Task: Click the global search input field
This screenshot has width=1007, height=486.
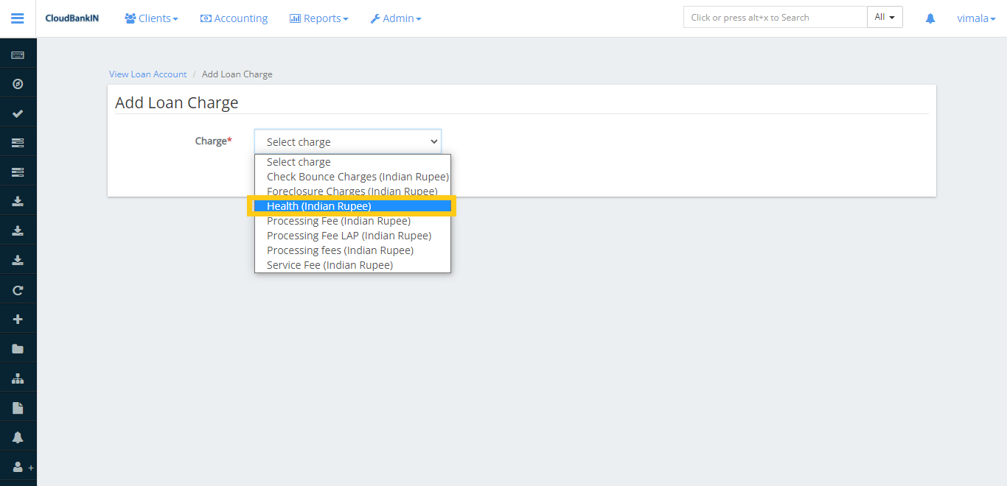Action: (774, 18)
